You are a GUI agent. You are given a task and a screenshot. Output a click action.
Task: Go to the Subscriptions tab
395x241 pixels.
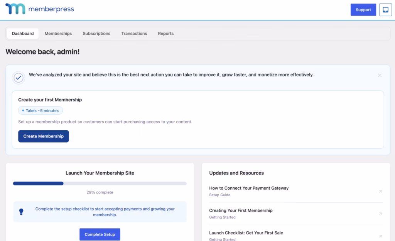point(96,34)
